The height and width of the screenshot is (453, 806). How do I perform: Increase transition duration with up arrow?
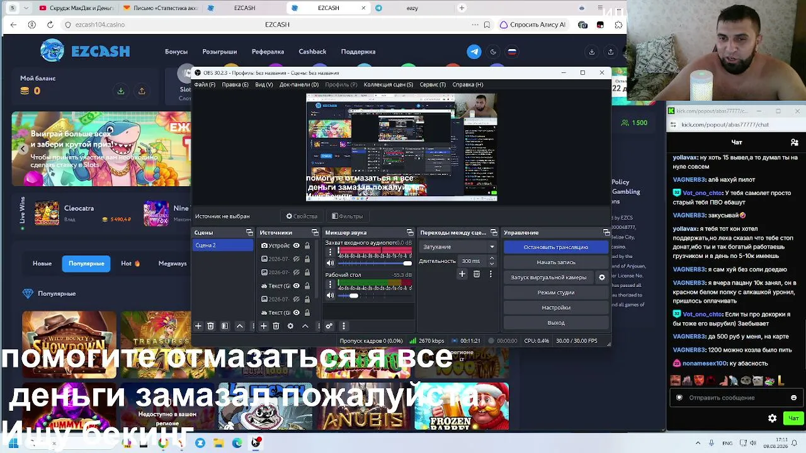(492, 259)
